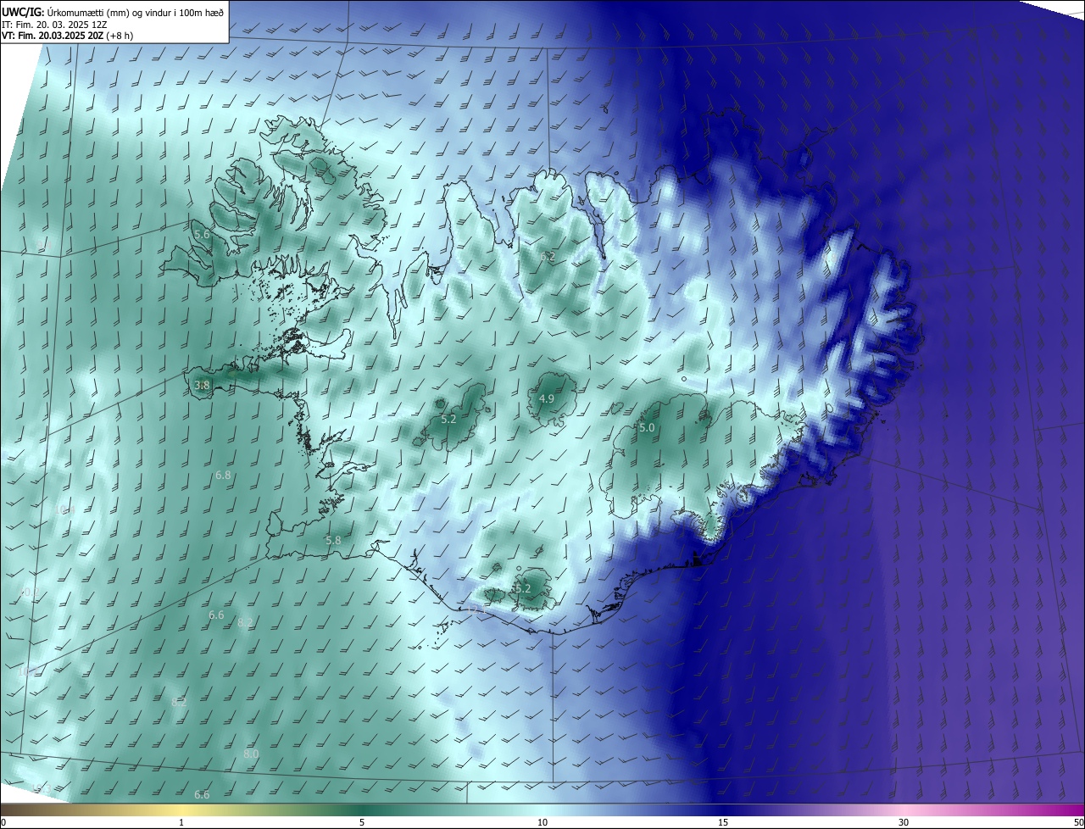
Task: Click the 15 tick on the colour scale
Action: (x=723, y=822)
